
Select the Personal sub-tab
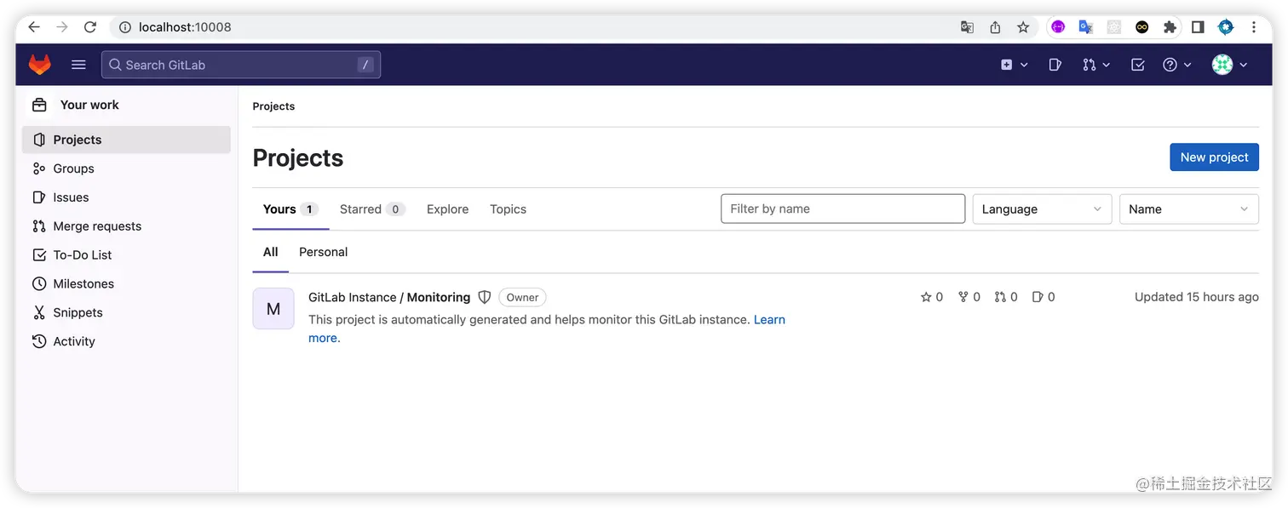coord(323,252)
